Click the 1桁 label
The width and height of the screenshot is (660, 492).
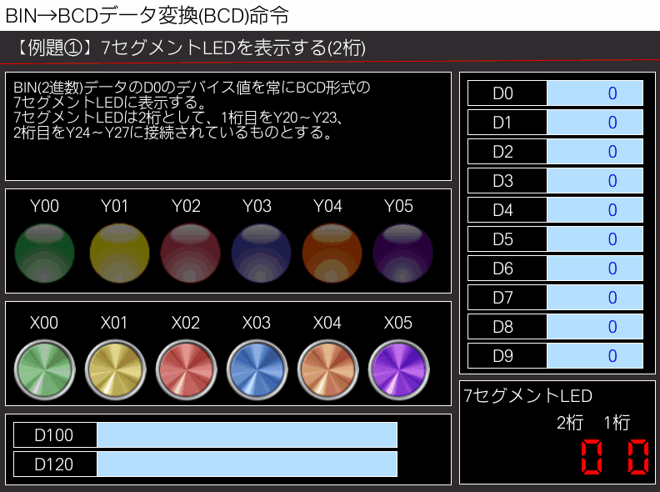coord(617,423)
